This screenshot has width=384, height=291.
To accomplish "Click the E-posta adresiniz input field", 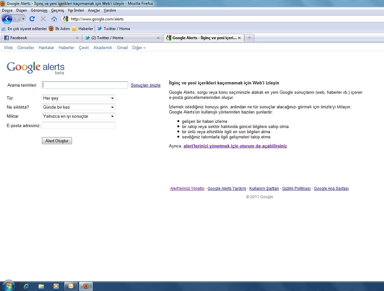I will tap(78, 125).
